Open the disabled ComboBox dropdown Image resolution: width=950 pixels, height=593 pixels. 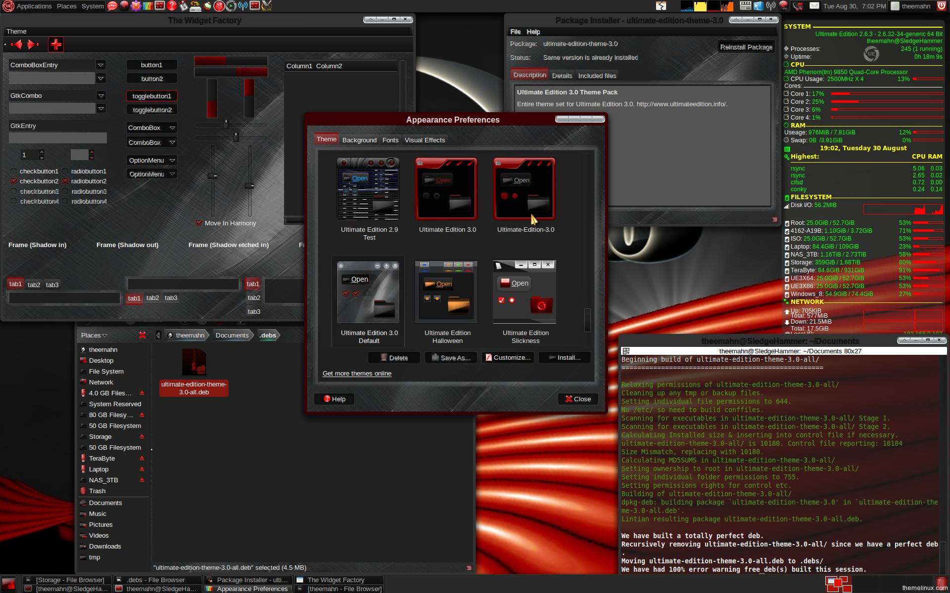[x=151, y=142]
